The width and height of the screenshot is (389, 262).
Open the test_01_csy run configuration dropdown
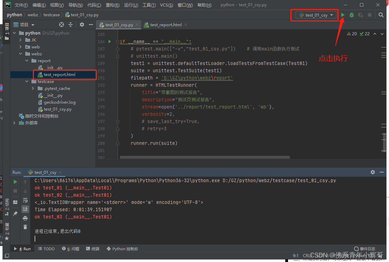click(316, 15)
